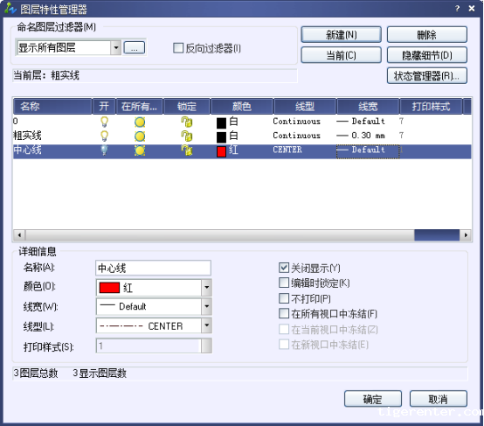
Task: Click the 新建(N) button
Action: (341, 34)
